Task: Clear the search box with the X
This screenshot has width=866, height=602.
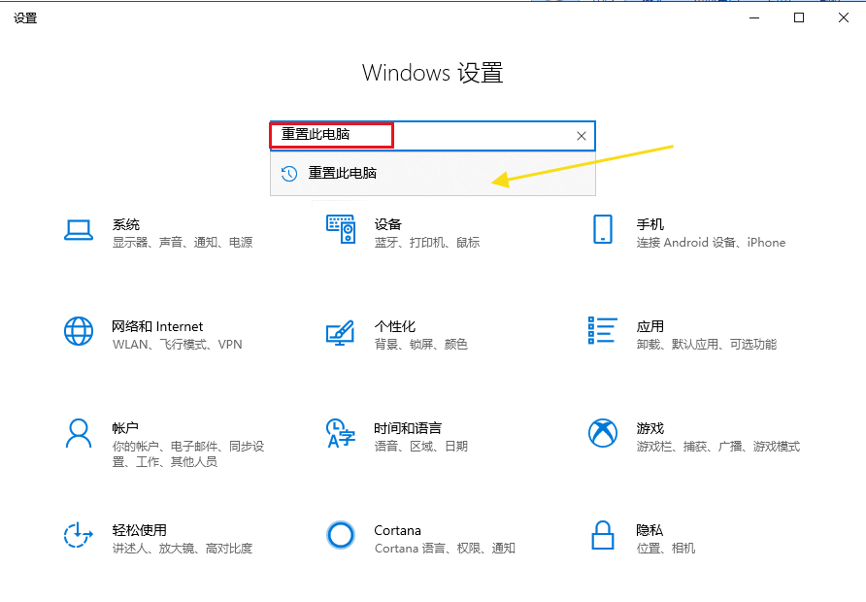Action: (x=581, y=136)
